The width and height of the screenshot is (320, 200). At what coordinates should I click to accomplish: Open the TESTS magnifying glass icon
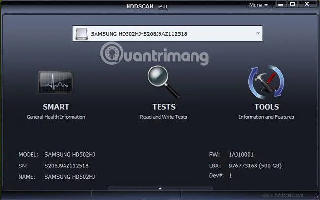coord(163,82)
